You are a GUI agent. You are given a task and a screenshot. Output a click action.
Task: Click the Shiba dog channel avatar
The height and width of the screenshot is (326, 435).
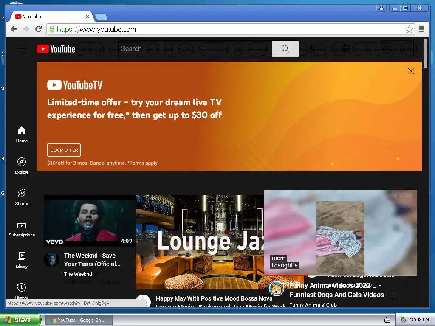[x=277, y=289]
